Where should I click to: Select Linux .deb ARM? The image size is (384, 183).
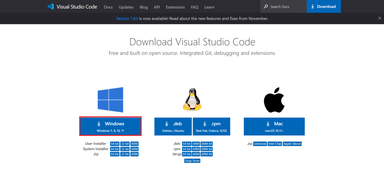[x=196, y=144]
